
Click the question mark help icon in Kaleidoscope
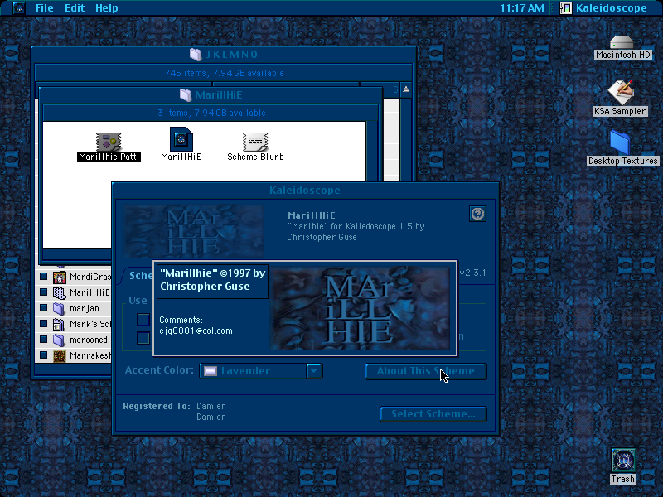478,214
